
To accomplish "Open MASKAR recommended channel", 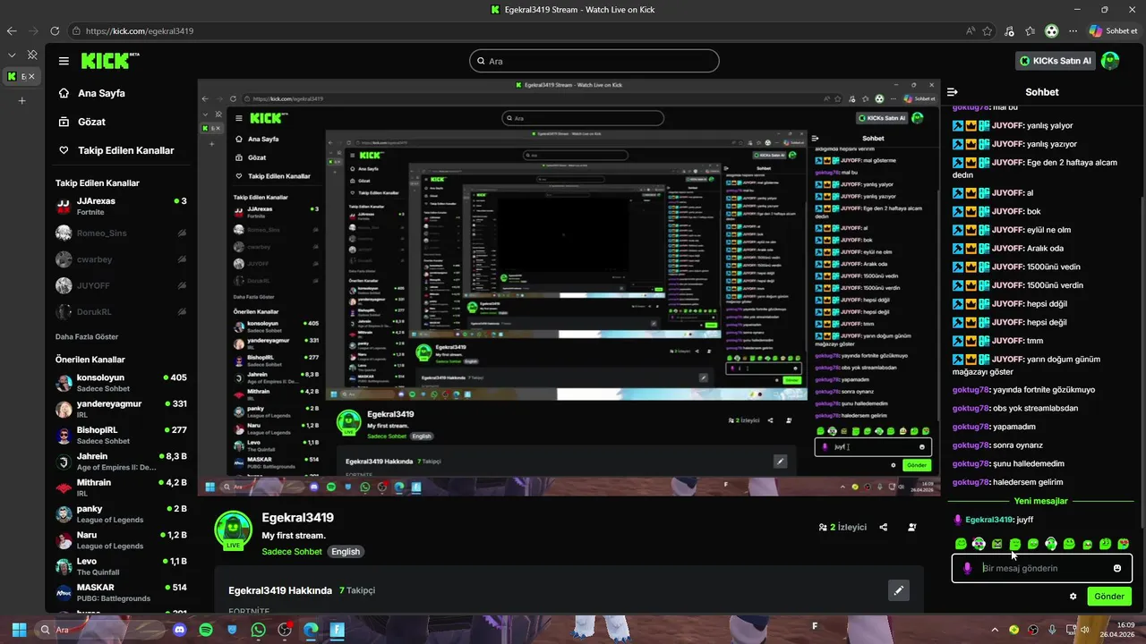I will point(121,592).
